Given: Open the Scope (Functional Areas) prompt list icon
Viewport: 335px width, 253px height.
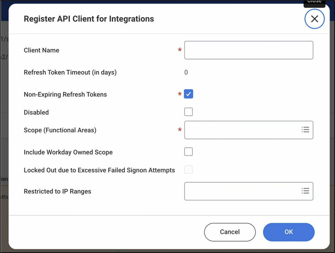Looking at the screenshot, I should (x=305, y=130).
